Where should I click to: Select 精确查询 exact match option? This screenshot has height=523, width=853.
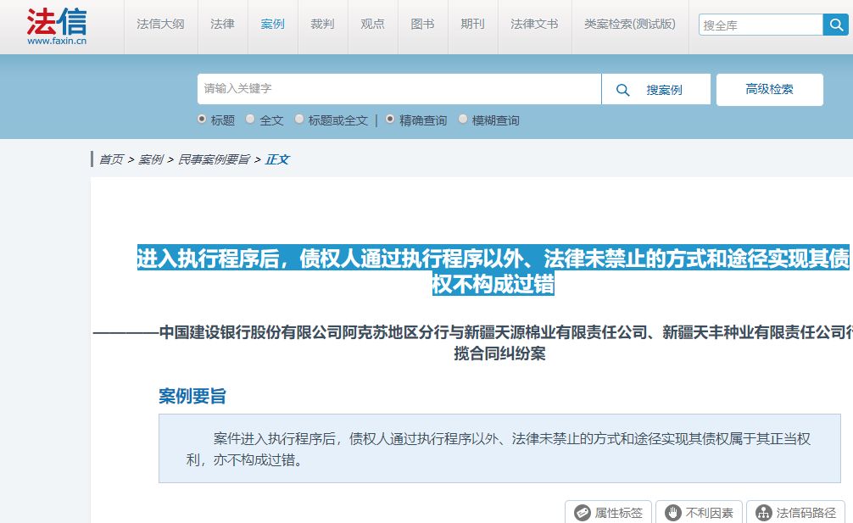point(388,120)
